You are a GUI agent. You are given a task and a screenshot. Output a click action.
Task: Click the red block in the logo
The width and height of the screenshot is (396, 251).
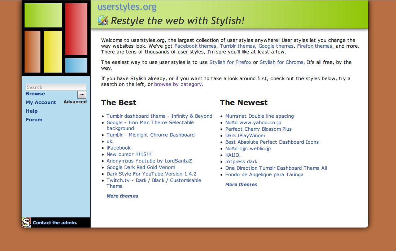76,29
